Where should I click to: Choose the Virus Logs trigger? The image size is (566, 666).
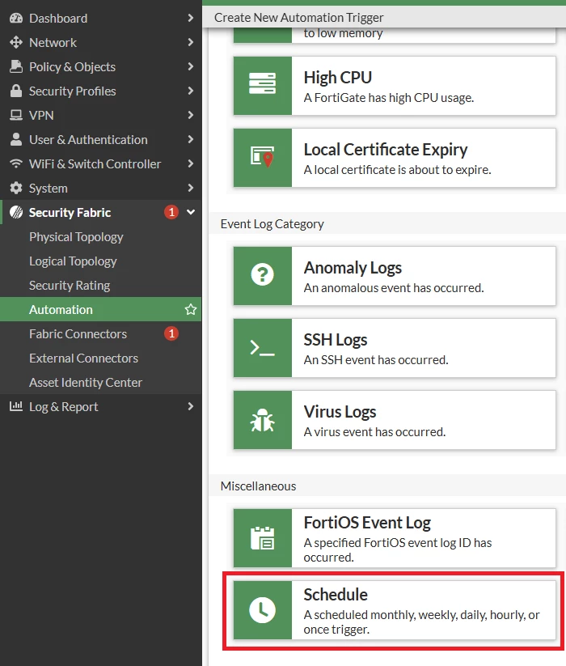click(x=395, y=420)
